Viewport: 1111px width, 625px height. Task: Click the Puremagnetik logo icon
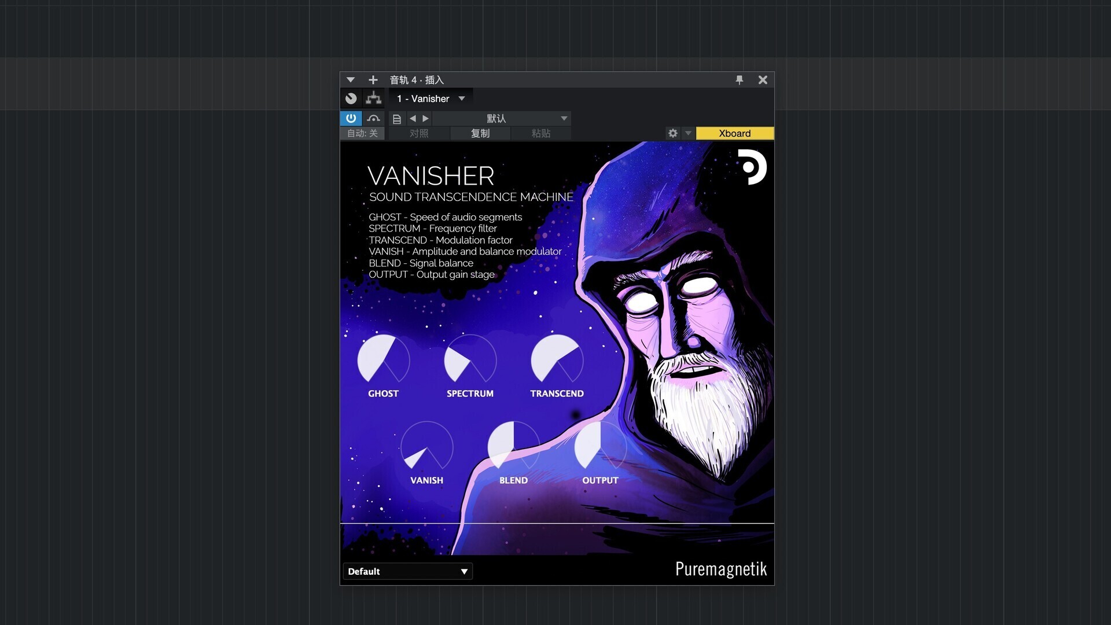[x=752, y=167]
